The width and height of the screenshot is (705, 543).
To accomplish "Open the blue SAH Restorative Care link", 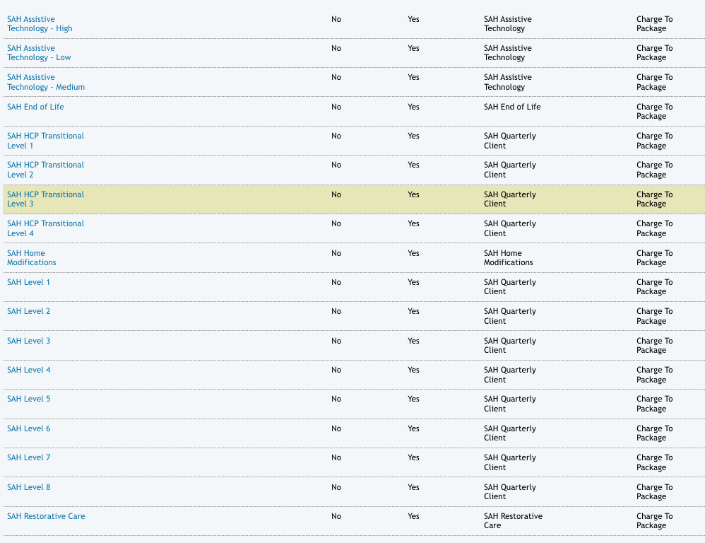I will pos(46,516).
